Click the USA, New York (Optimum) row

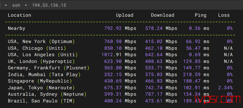[x=120, y=42]
